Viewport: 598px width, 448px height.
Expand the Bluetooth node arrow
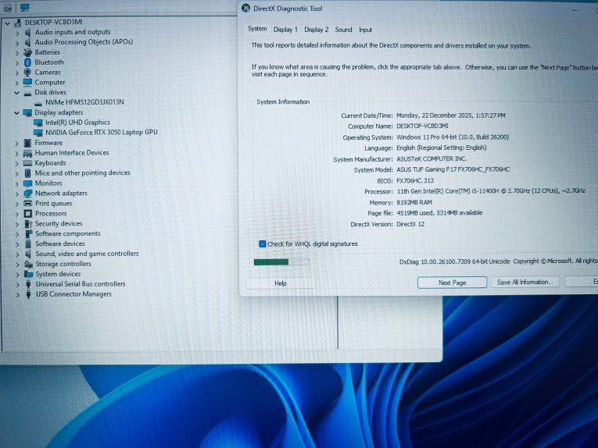point(16,62)
